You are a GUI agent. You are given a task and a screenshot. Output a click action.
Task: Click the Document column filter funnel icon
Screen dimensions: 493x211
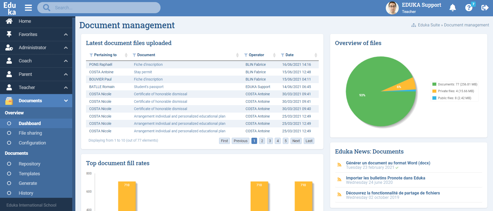coord(134,55)
